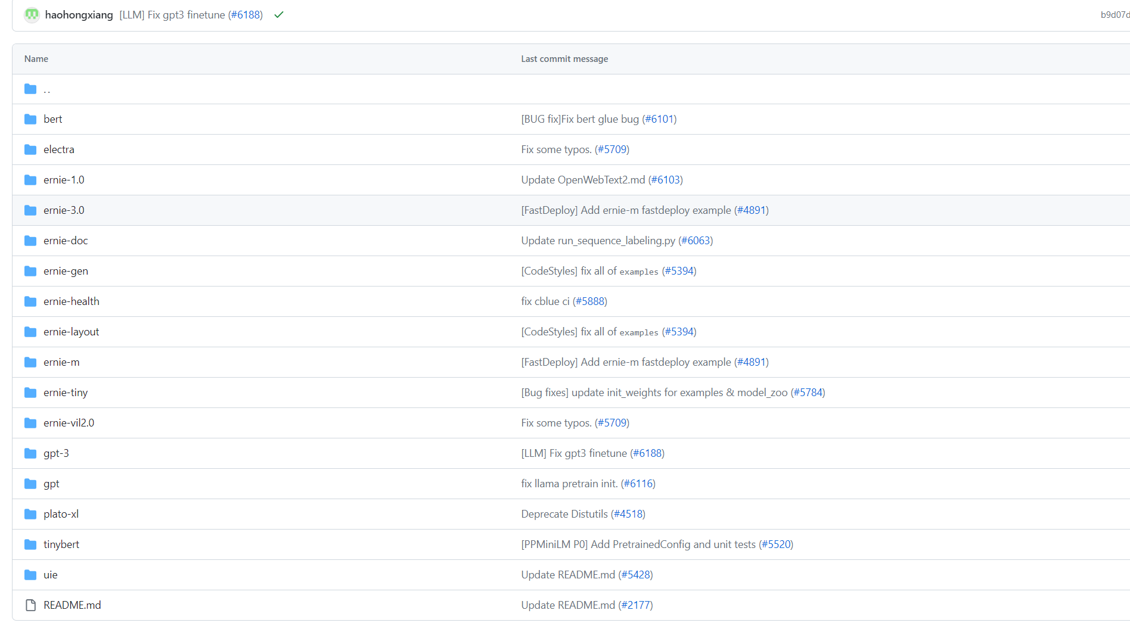The image size is (1130, 632).
Task: Open PR #2177 in README.md row
Action: click(636, 605)
